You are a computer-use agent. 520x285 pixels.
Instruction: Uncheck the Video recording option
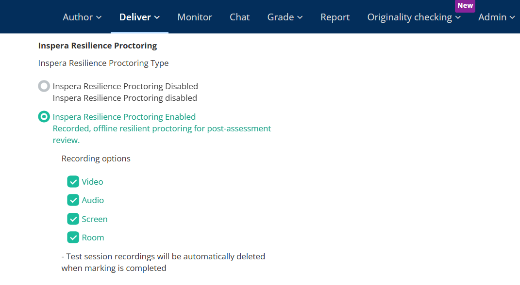73,181
